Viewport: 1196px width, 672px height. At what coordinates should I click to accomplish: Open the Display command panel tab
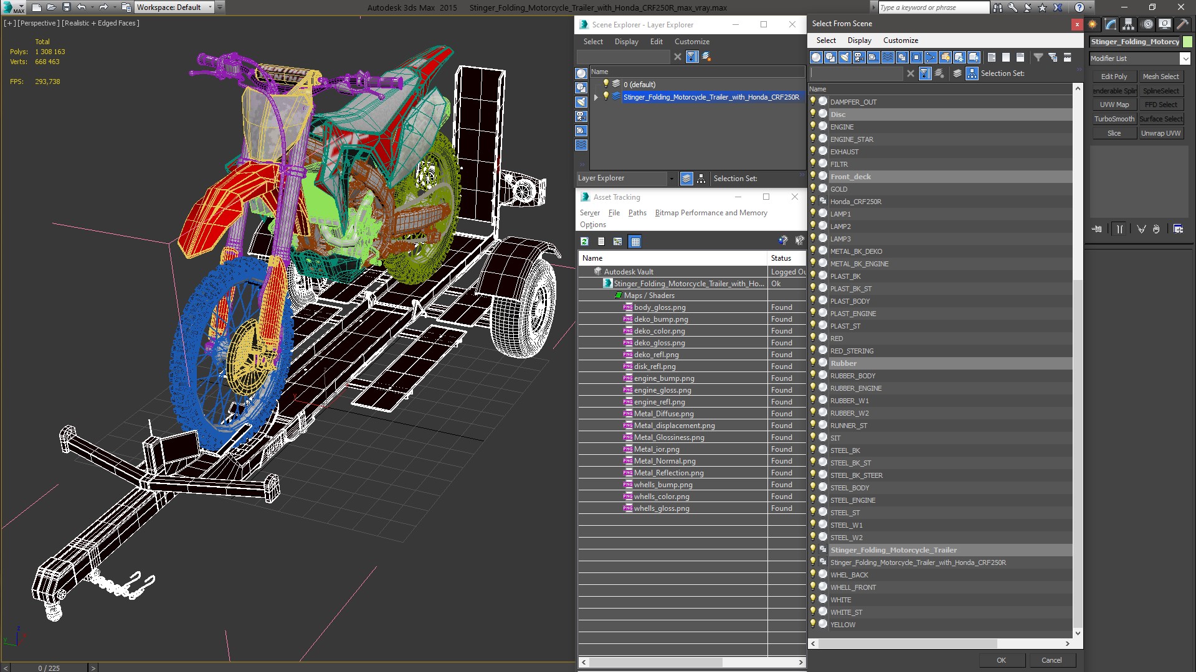click(1164, 24)
